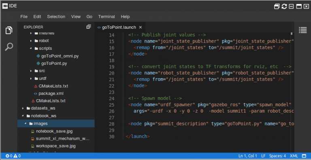The width and height of the screenshot is (311, 160).
Task: Open the Explorer files icon in sidebar
Action: (9, 30)
